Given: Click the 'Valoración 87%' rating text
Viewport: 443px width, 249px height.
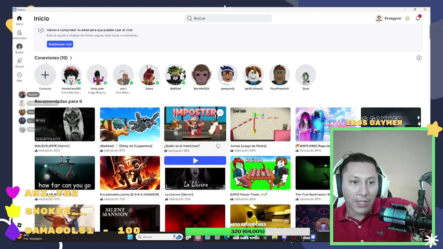Looking at the screenshot, I should click(x=114, y=151).
